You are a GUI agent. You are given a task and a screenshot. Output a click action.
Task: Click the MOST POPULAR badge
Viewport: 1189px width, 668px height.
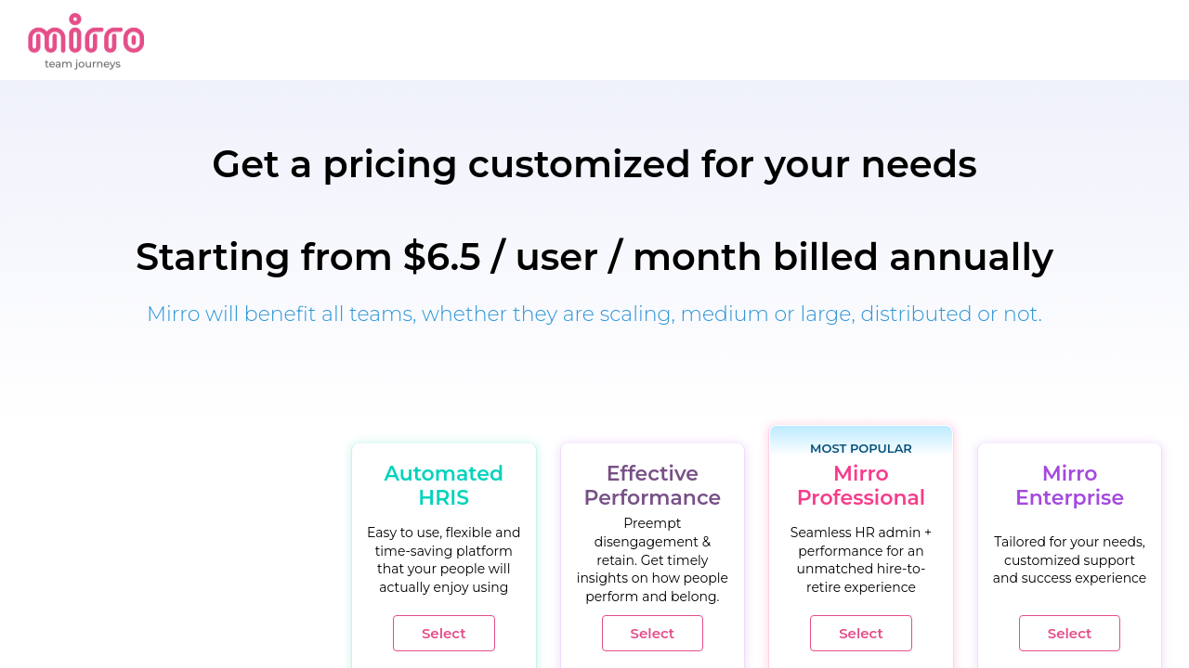[860, 448]
